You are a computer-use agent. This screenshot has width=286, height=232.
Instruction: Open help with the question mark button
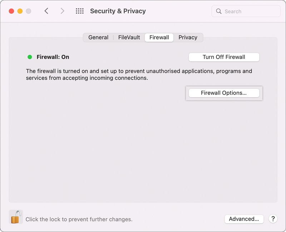(273, 219)
